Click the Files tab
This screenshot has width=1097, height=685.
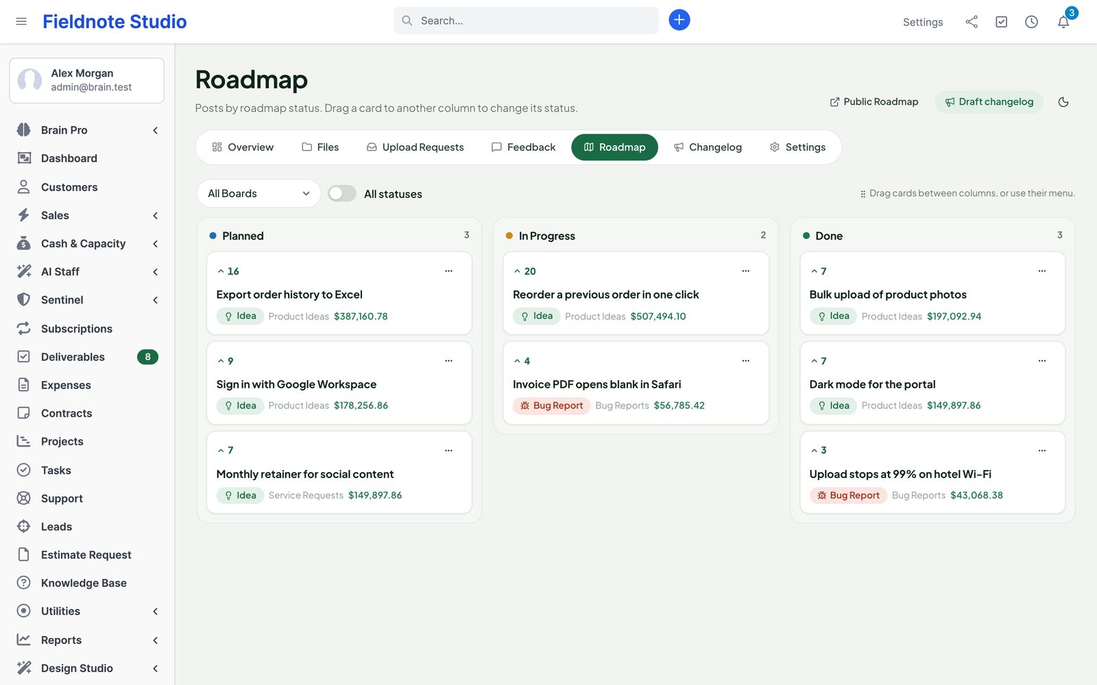320,147
